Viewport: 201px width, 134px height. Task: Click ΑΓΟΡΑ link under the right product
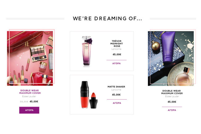tap(172, 110)
